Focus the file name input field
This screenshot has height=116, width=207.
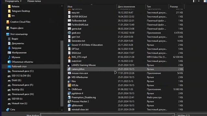[107, 115]
